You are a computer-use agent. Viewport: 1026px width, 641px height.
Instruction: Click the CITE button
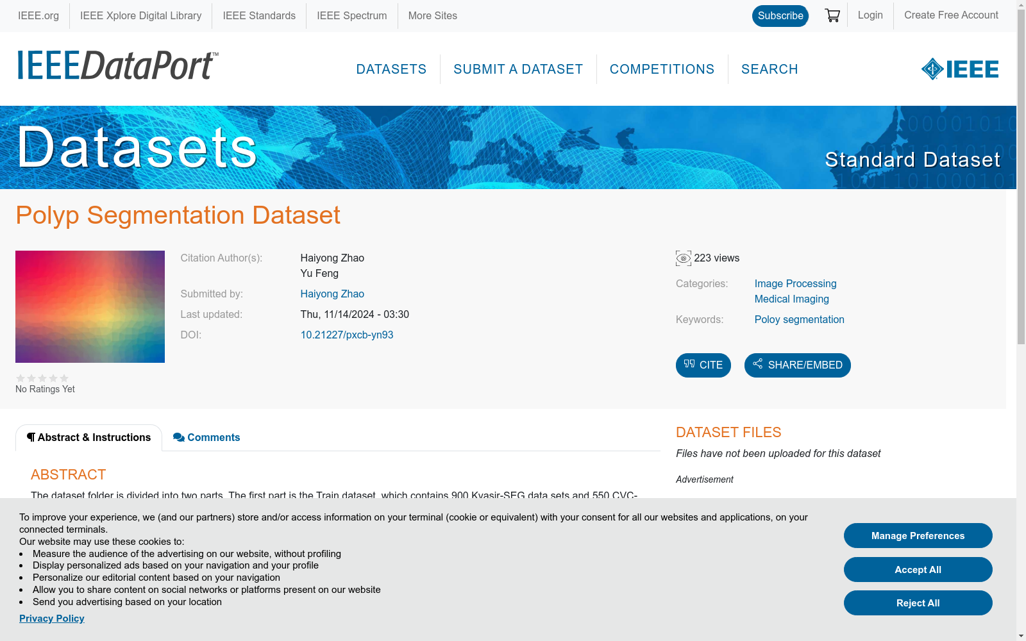click(x=703, y=365)
